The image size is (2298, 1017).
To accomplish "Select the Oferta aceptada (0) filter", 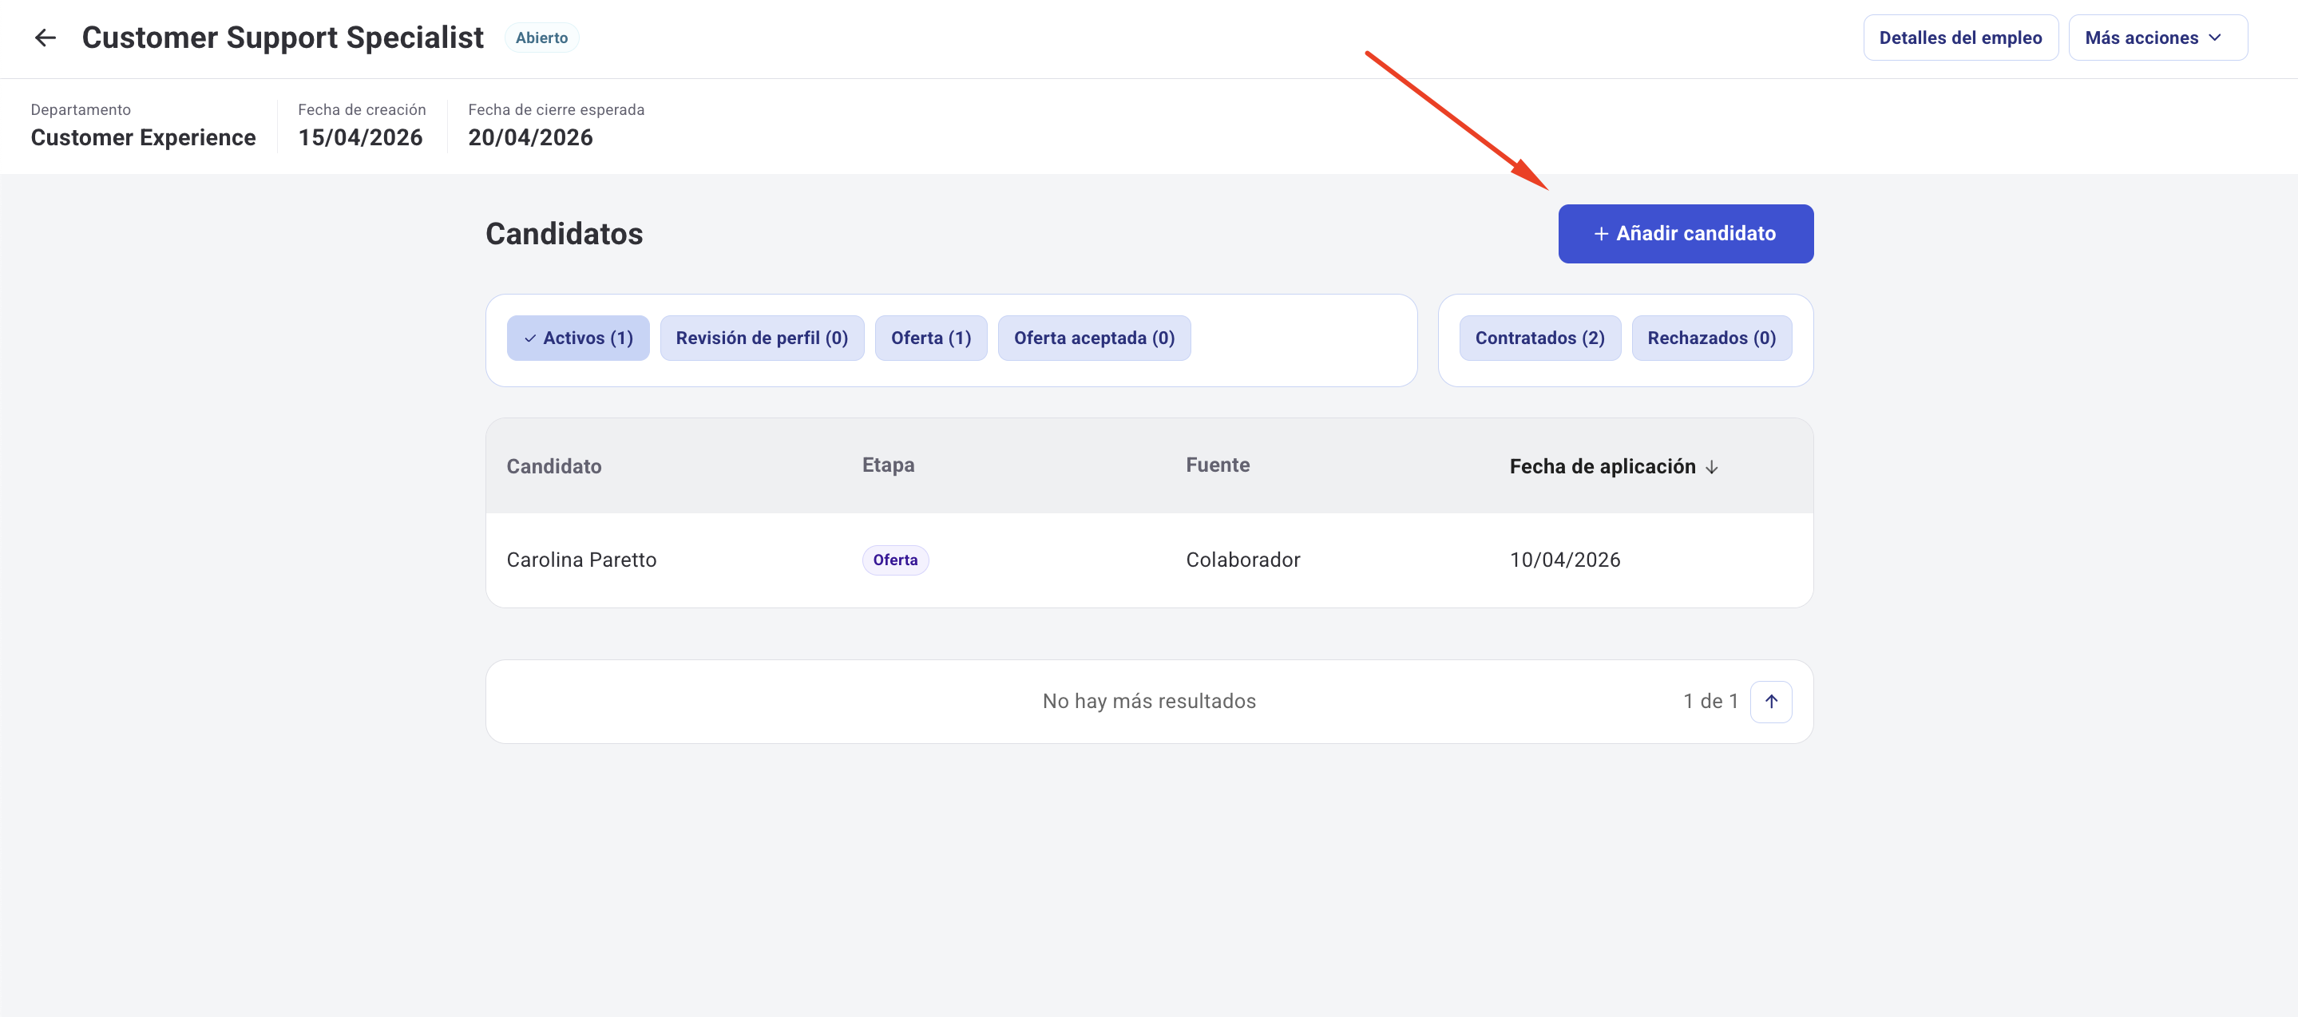I will [1093, 338].
